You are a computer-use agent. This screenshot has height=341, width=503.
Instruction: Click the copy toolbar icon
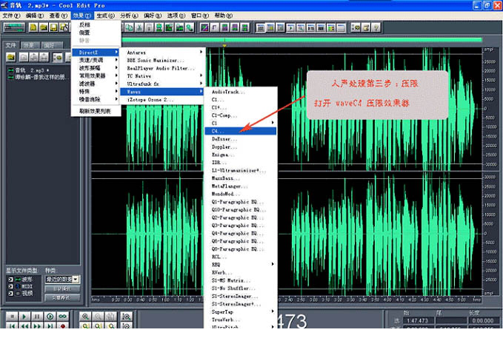pos(130,28)
